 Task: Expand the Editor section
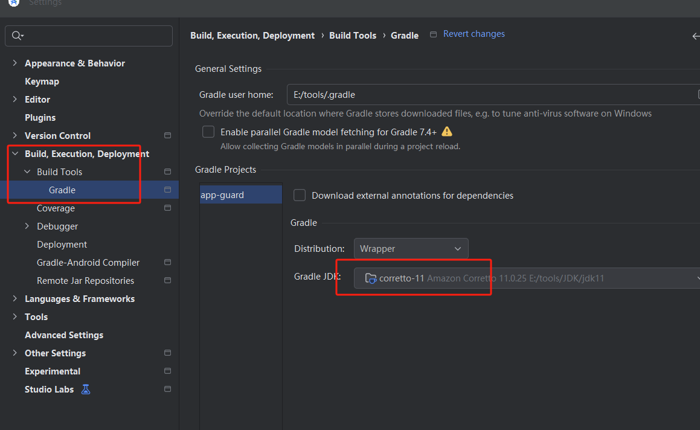(x=14, y=99)
